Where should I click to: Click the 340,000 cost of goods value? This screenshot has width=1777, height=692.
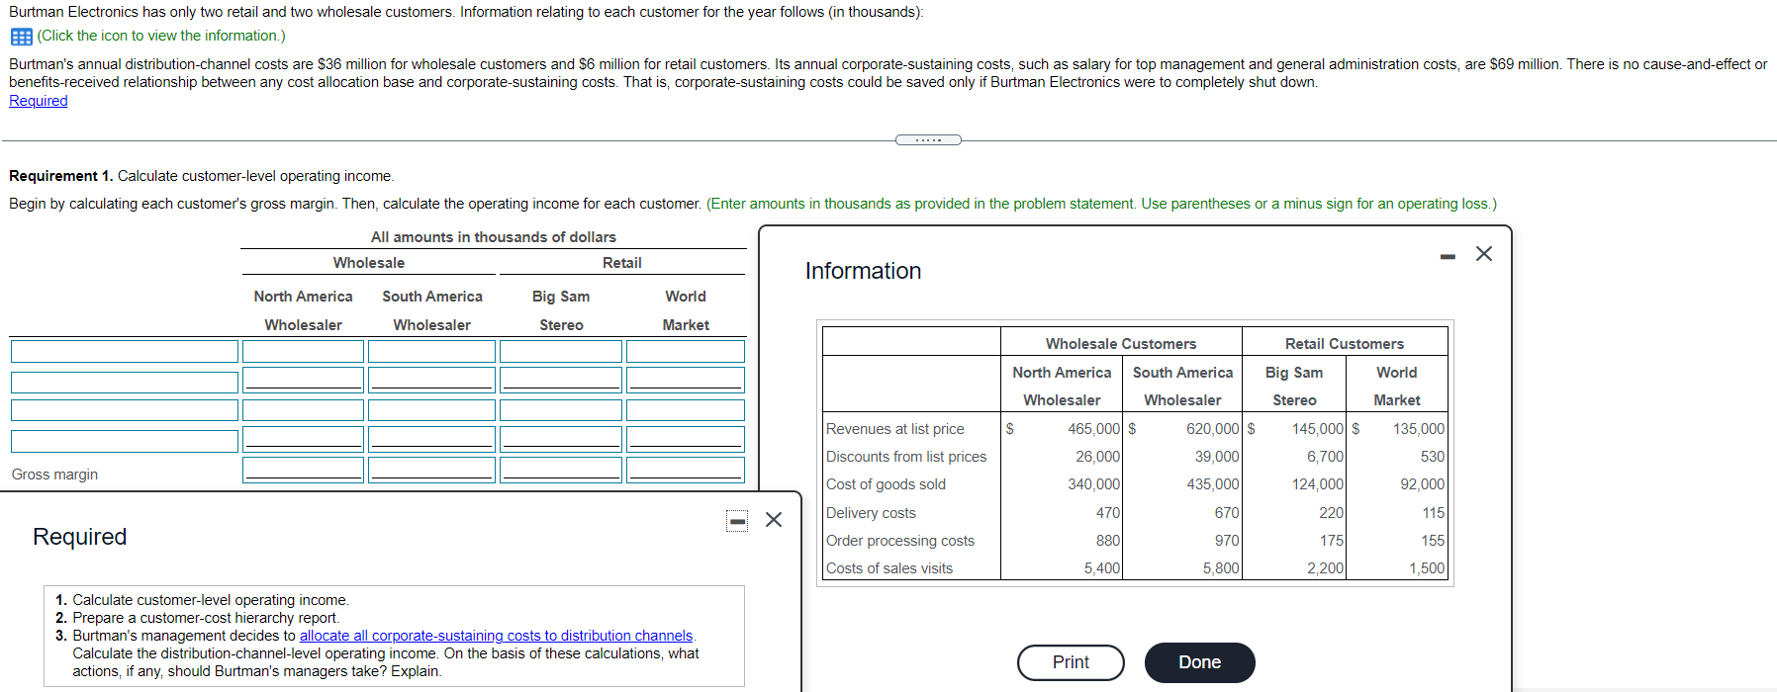(1093, 484)
